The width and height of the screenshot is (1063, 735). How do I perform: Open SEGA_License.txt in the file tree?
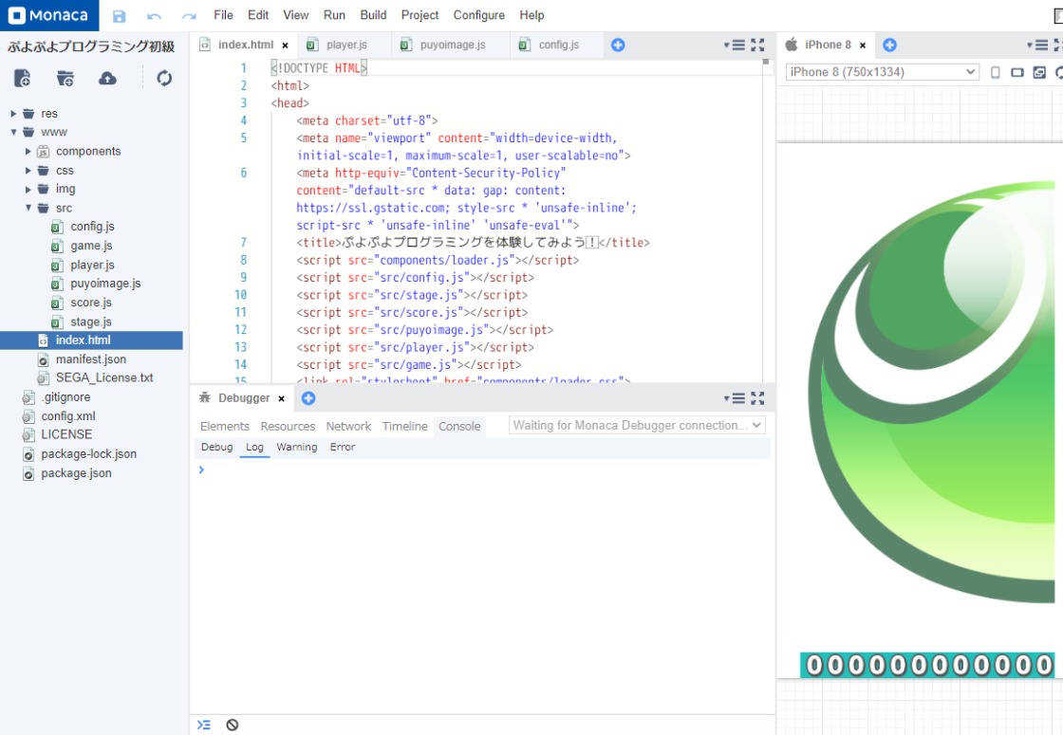tap(104, 378)
